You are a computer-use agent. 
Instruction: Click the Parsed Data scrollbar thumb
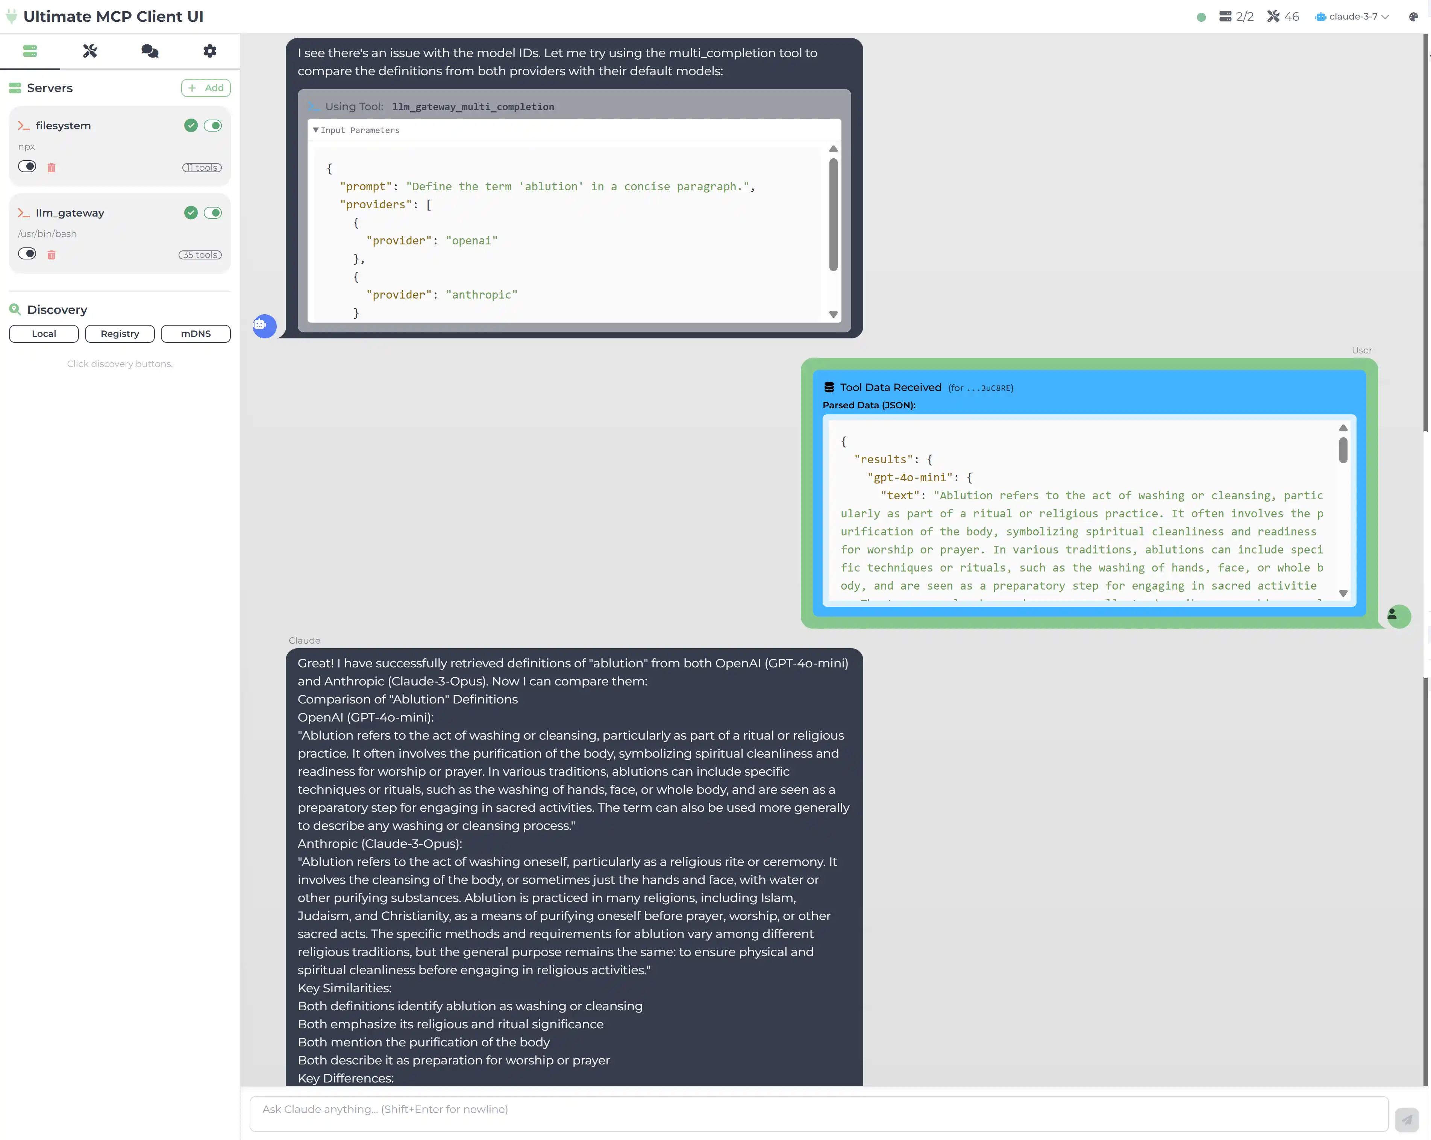(1343, 450)
